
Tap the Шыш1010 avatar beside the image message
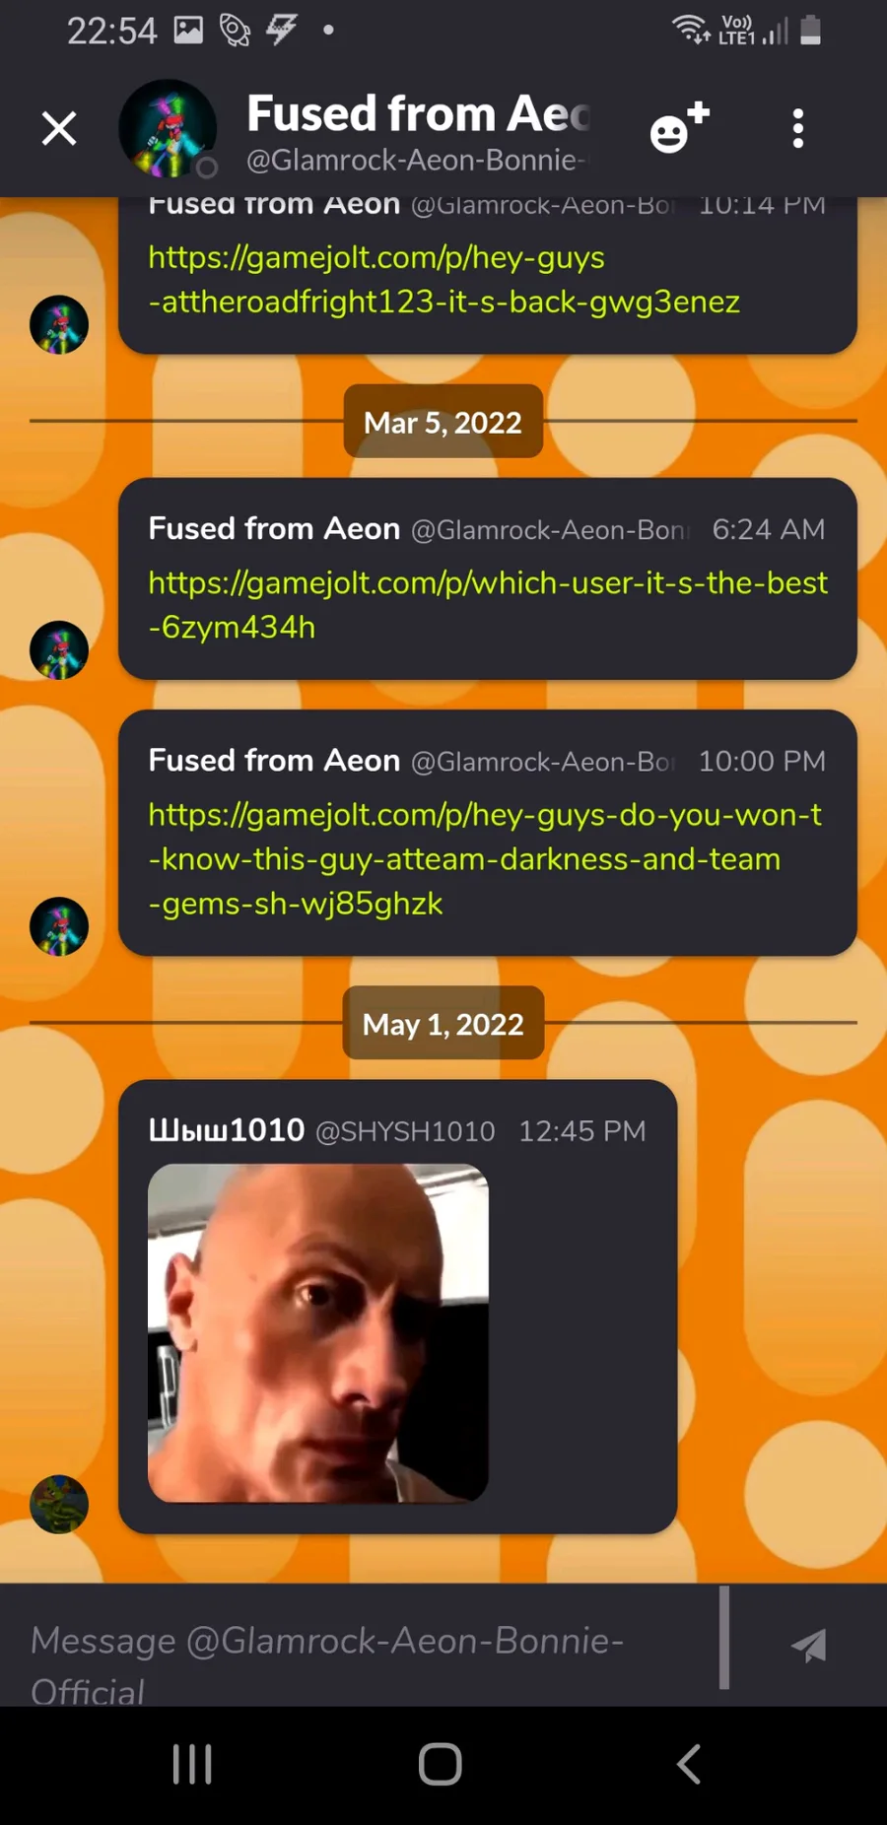point(59,1504)
